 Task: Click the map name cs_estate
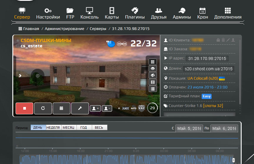(x=31, y=46)
